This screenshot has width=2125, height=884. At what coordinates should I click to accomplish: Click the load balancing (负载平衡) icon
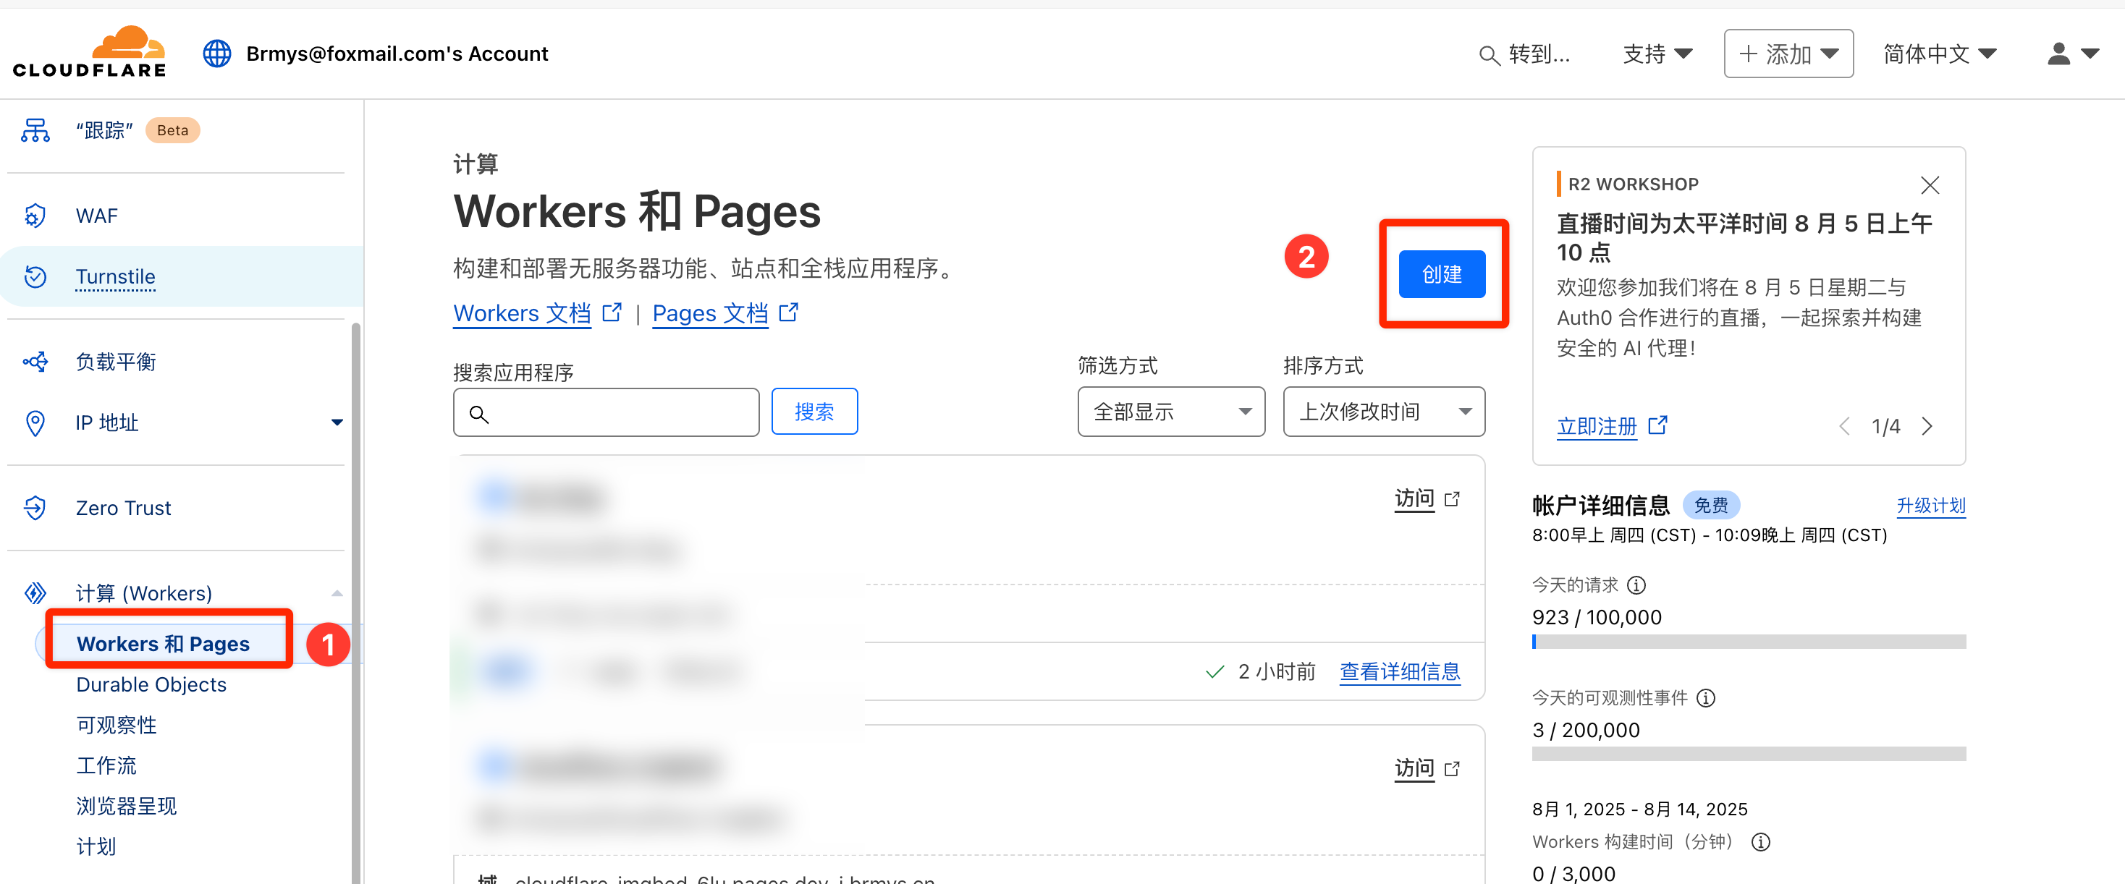(x=35, y=362)
